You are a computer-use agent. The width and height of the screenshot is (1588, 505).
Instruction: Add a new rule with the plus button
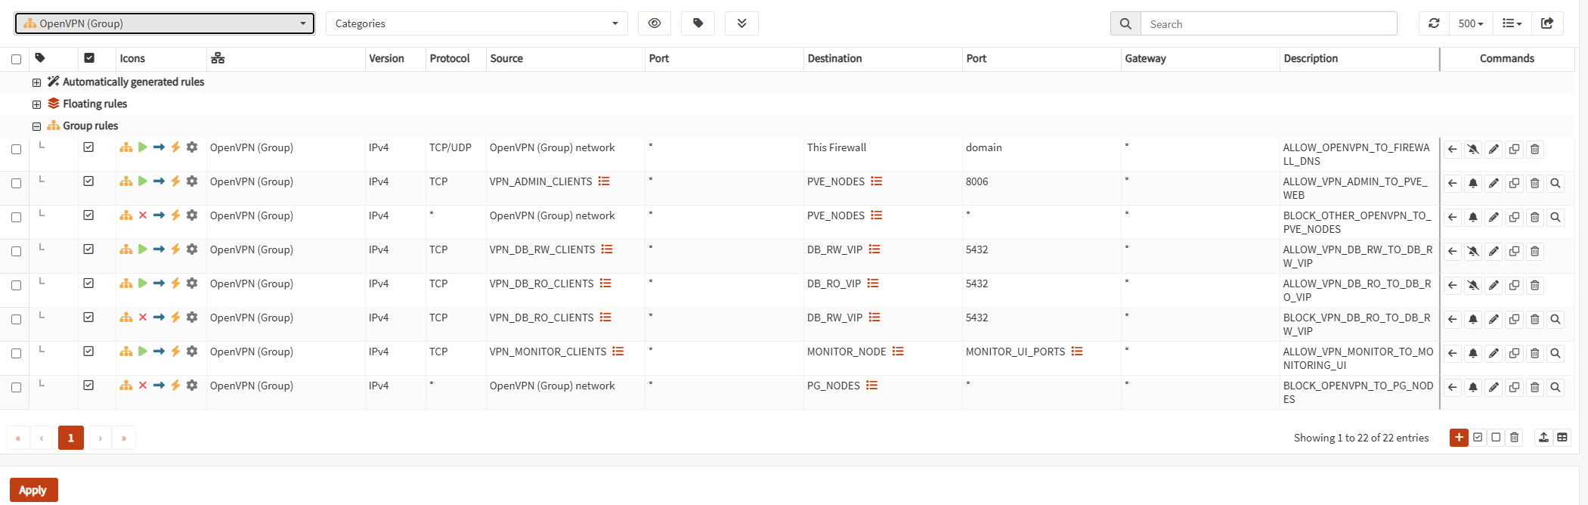(1459, 437)
